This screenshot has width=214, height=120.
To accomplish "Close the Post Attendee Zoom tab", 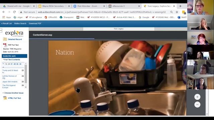I will tap(104, 6).
